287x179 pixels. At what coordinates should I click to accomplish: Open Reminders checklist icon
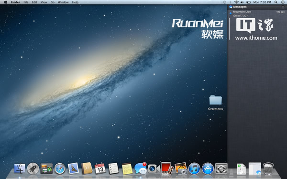pos(113,168)
